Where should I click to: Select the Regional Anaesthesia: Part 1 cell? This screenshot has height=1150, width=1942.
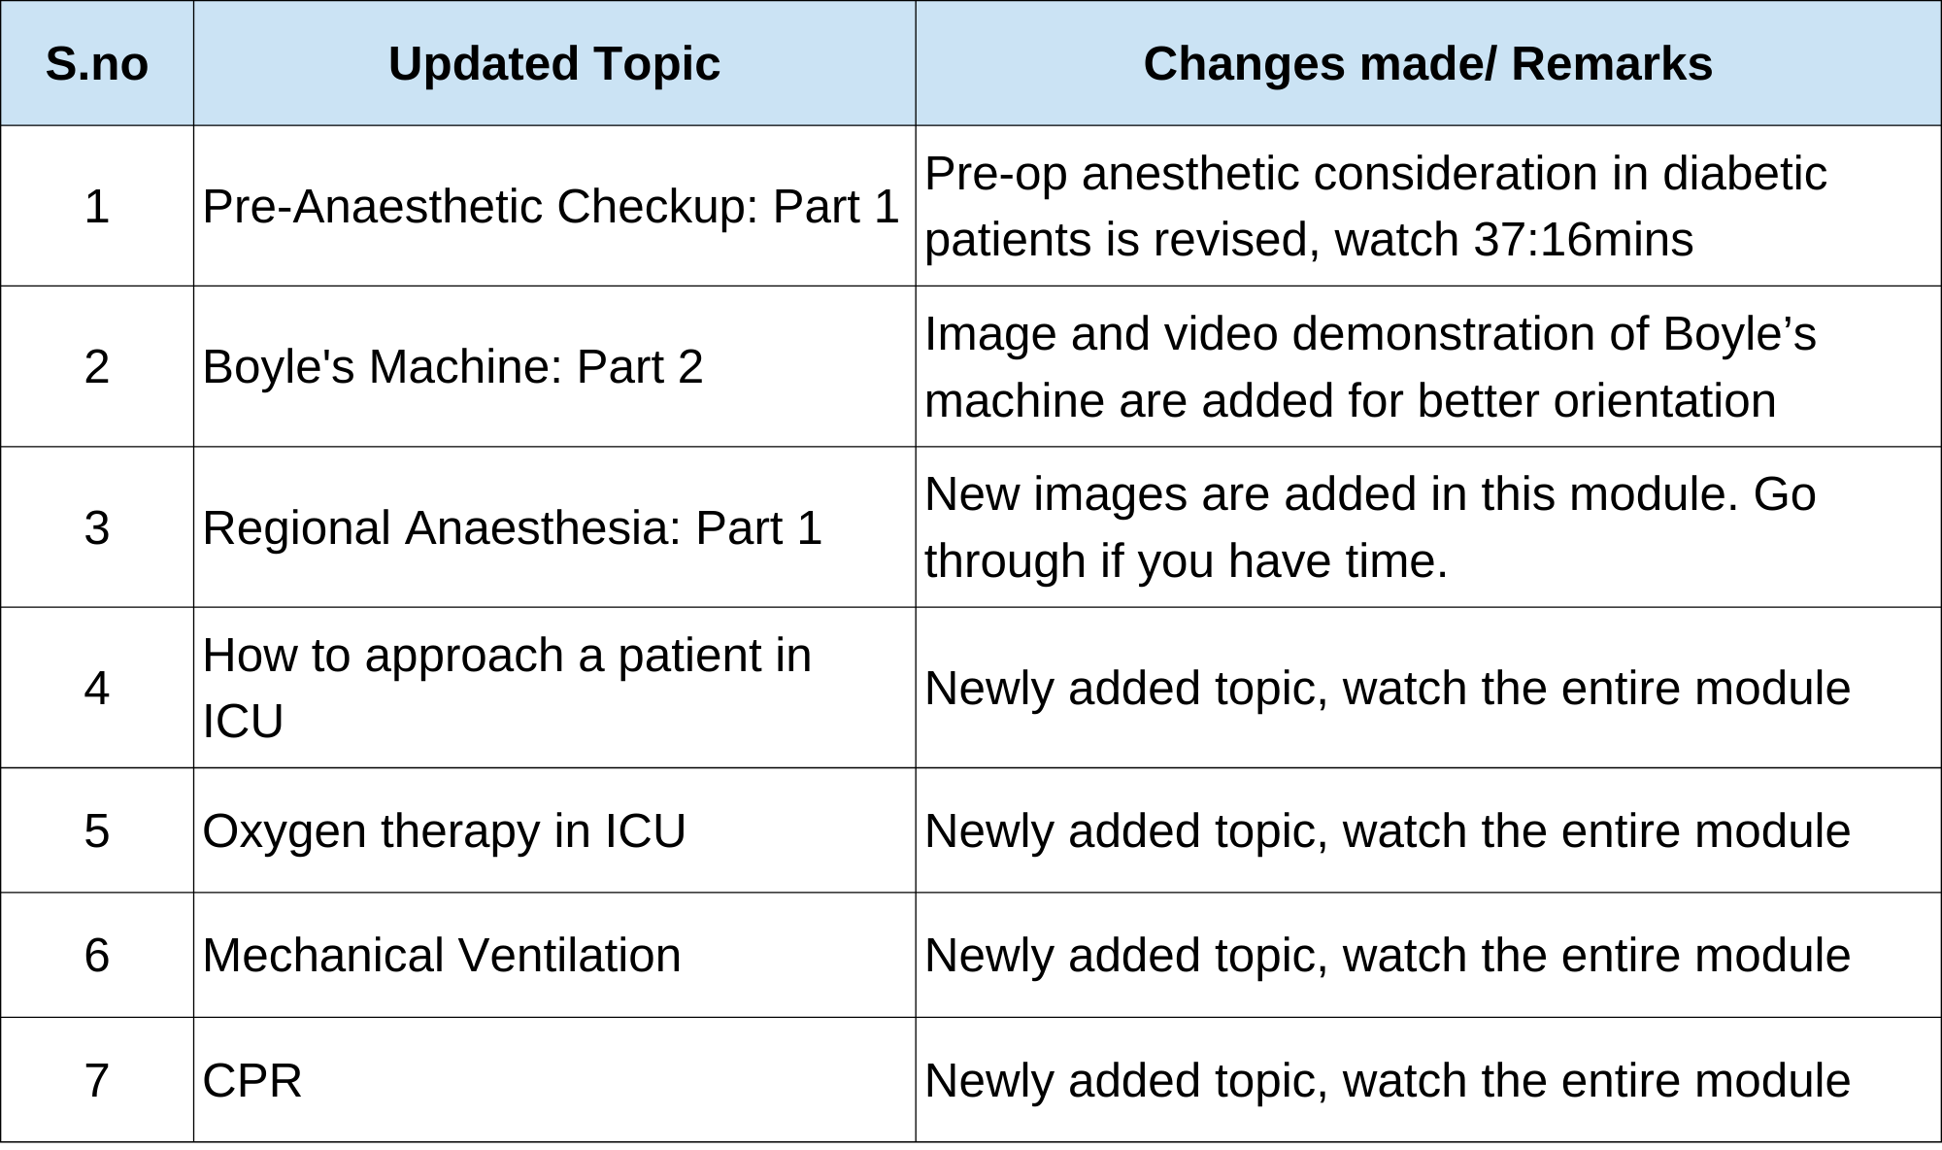[512, 528]
